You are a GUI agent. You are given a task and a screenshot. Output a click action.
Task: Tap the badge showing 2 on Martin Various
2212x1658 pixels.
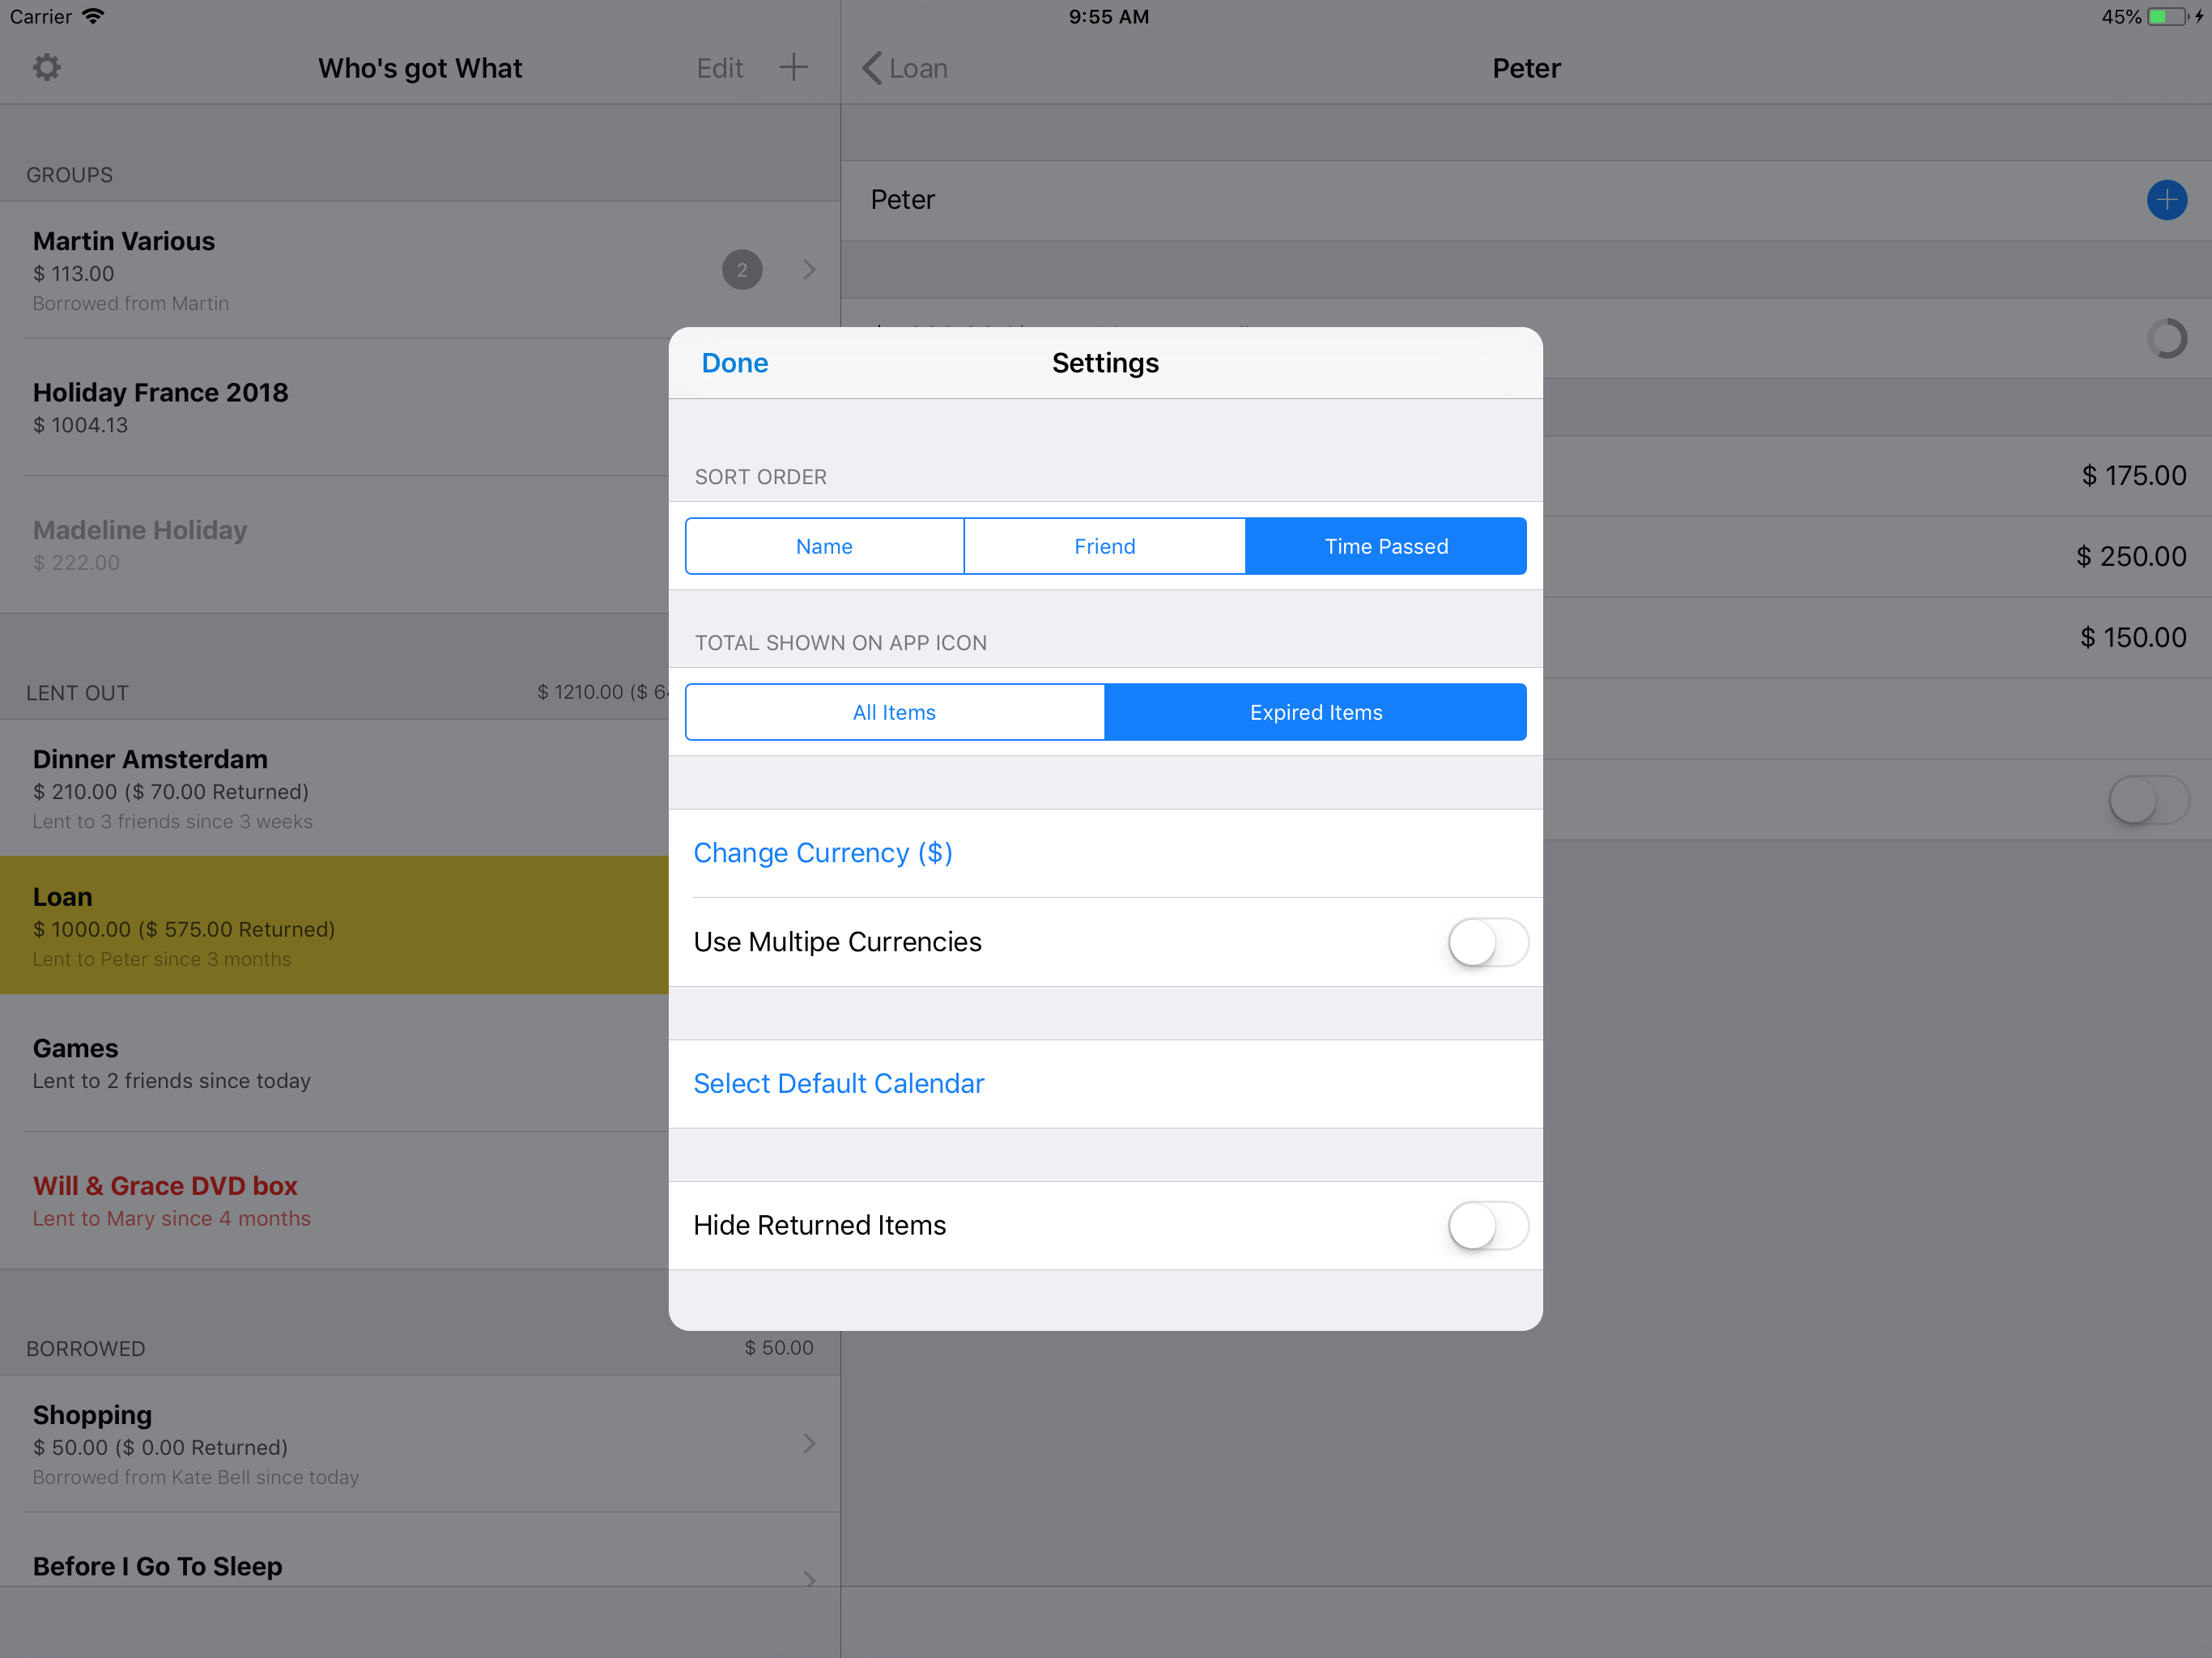coord(742,270)
